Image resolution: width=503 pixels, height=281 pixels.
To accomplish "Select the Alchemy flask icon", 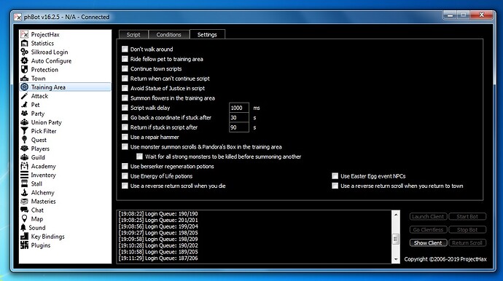I will coord(24,193).
